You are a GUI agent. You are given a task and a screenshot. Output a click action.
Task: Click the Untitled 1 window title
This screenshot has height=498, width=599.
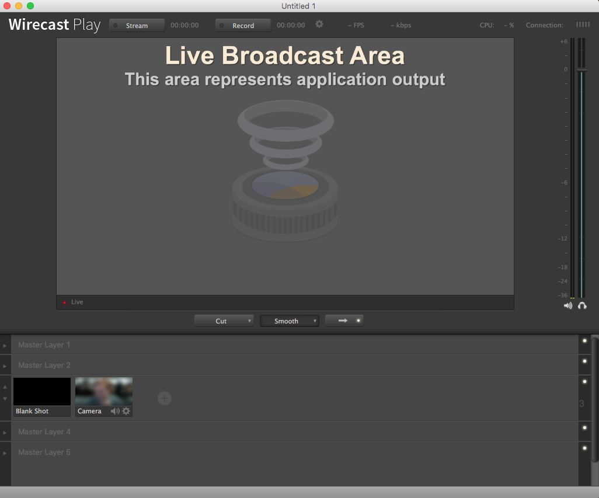(298, 6)
